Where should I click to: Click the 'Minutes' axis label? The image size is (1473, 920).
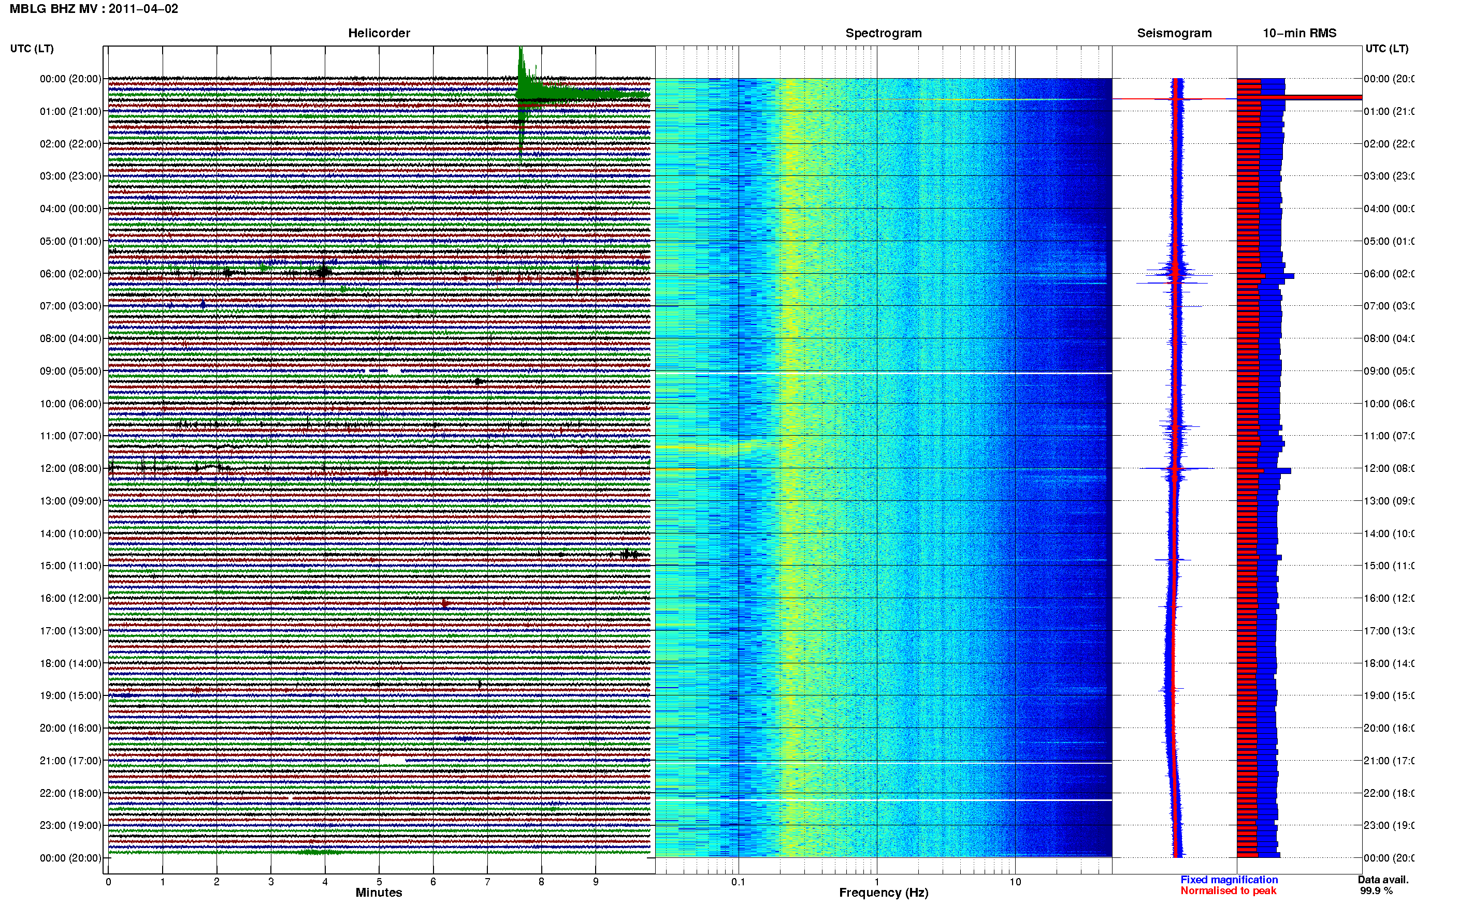point(379,893)
